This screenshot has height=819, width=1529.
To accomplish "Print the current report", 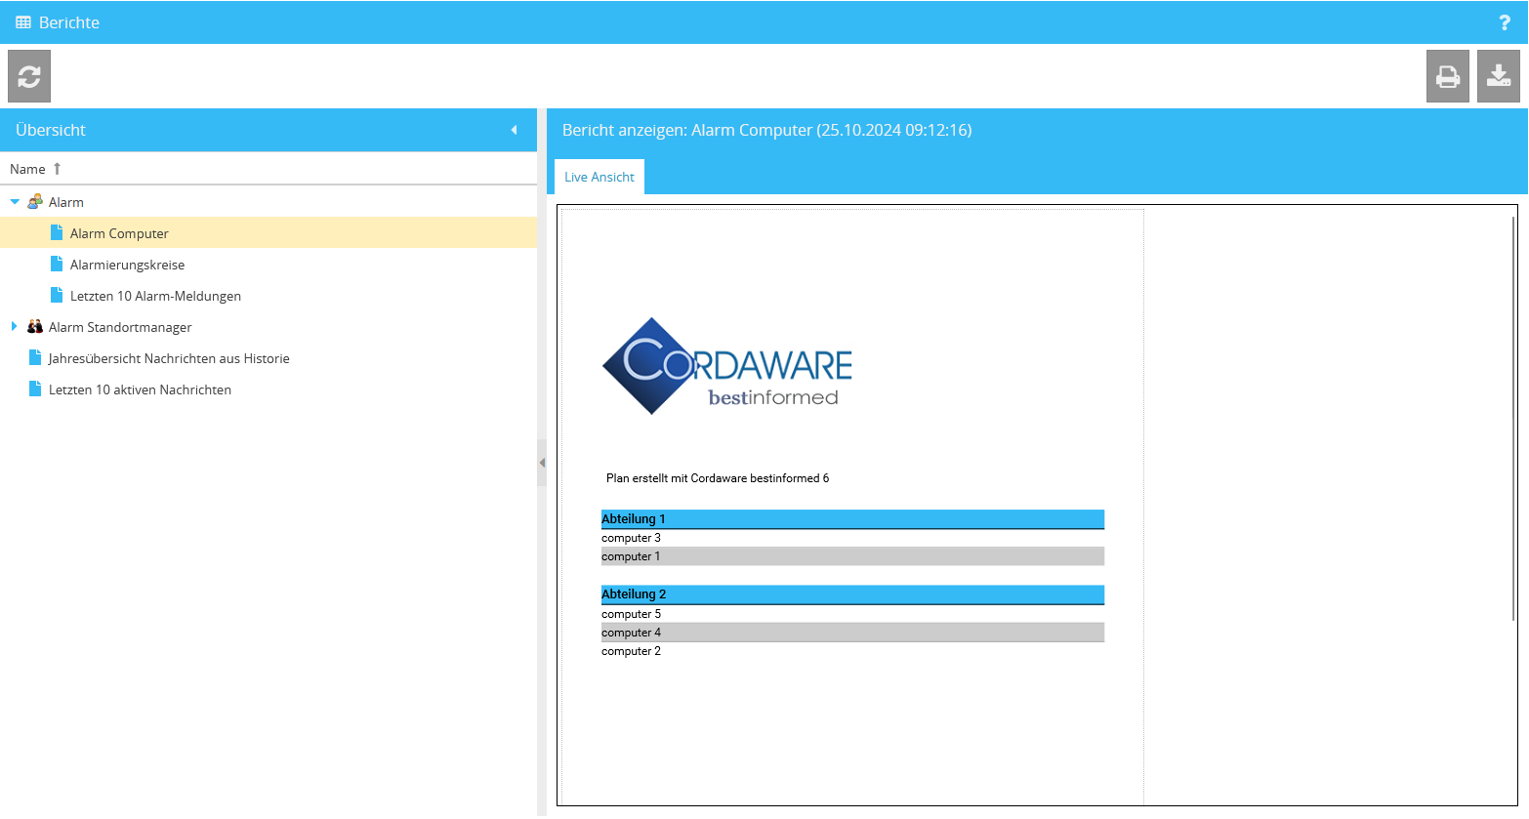I will 1448,76.
